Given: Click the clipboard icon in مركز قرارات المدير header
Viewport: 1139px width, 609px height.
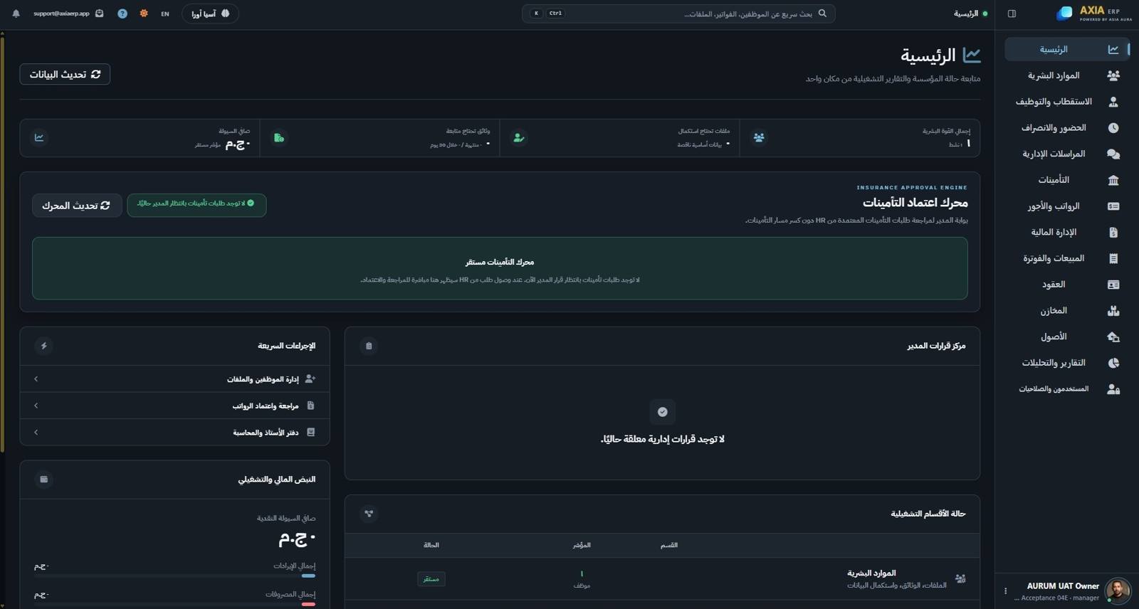Looking at the screenshot, I should point(369,346).
